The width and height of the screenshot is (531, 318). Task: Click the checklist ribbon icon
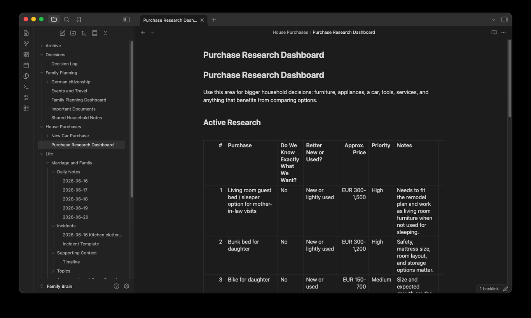coord(26,108)
